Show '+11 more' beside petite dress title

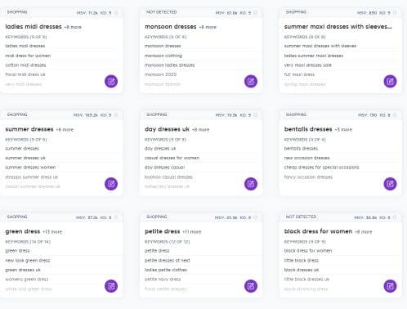192,232
